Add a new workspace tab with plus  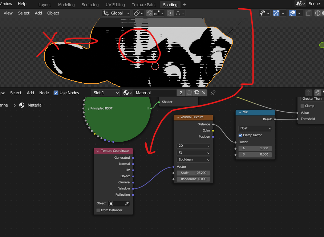pos(185,5)
